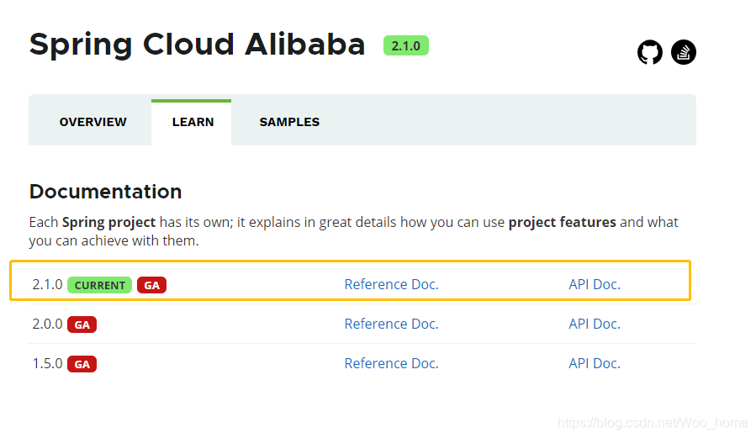Click the Stack Overflow icon
The image size is (756, 438).
(x=683, y=53)
